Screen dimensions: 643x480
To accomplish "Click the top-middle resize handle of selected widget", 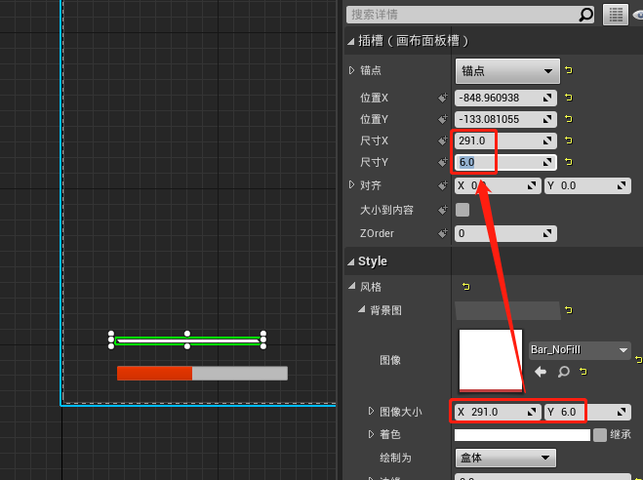I will pyautogui.click(x=187, y=334).
